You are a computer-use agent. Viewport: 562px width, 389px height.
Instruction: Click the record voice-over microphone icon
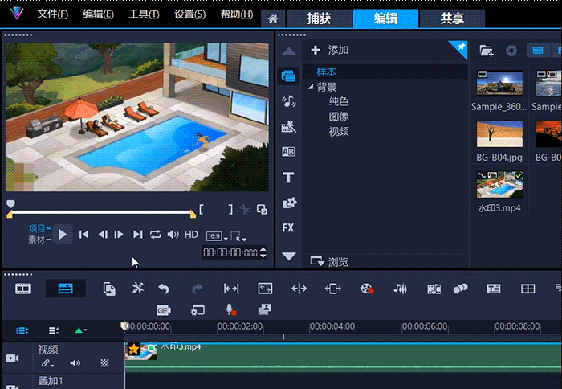pos(230,309)
